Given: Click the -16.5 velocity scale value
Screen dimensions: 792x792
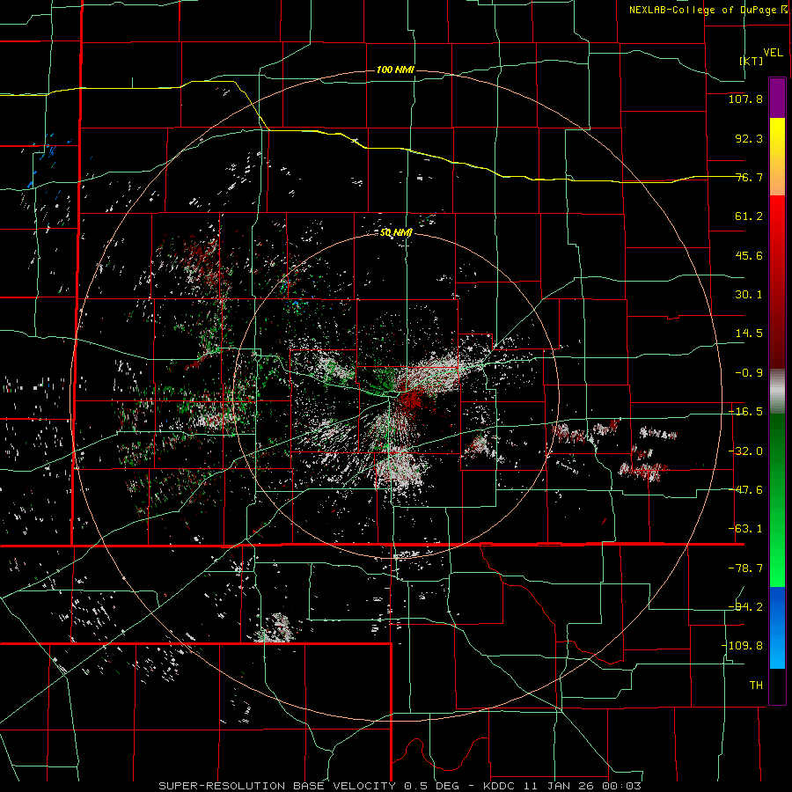Looking at the screenshot, I should 745,412.
